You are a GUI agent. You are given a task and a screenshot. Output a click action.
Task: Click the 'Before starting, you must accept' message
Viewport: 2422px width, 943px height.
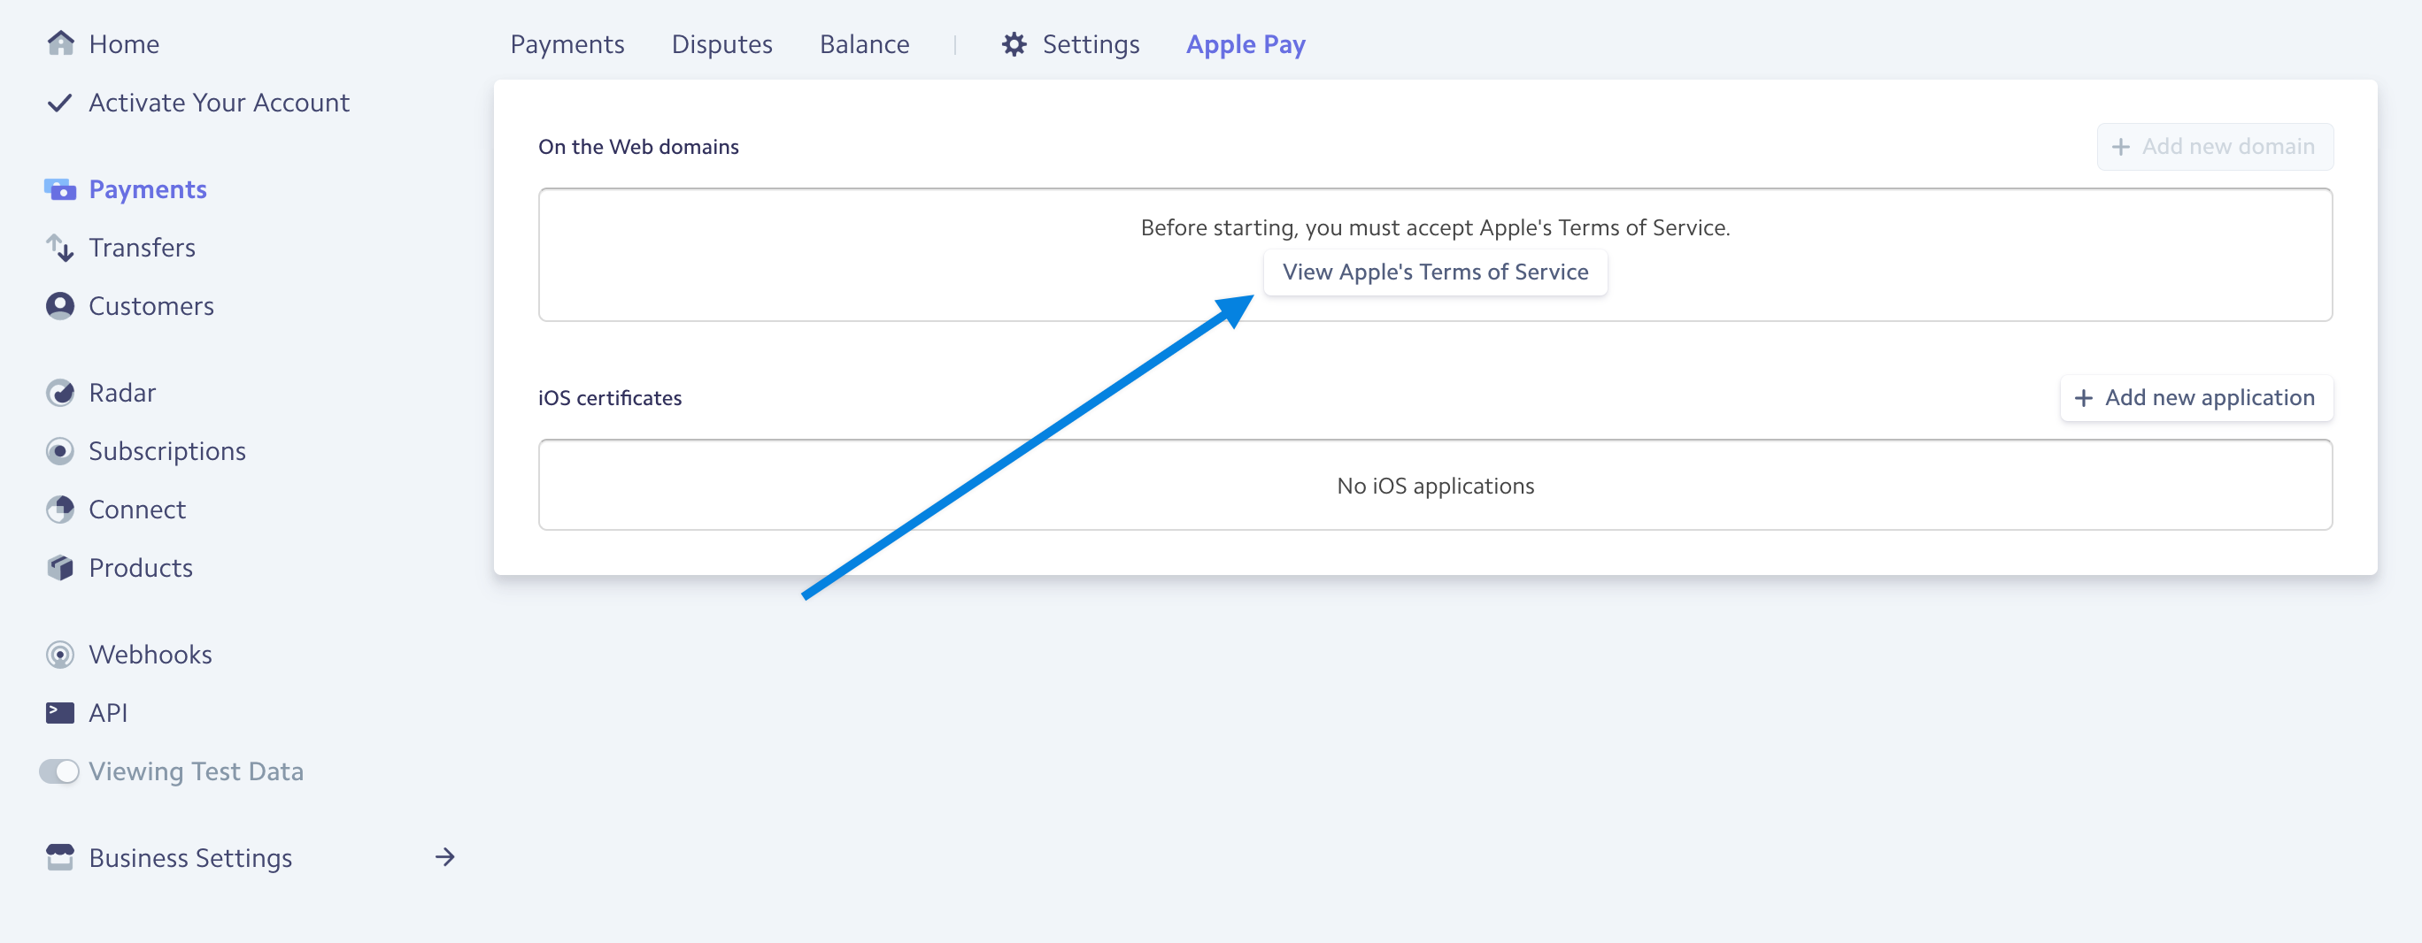tap(1435, 227)
